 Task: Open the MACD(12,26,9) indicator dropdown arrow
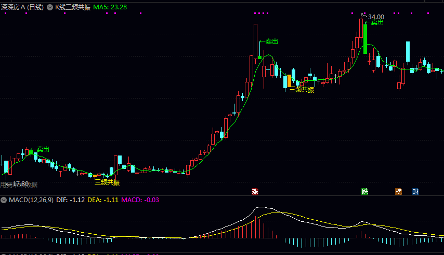click(4, 200)
